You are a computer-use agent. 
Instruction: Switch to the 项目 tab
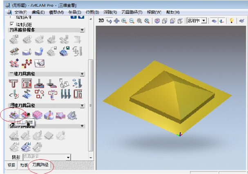(x=11, y=165)
